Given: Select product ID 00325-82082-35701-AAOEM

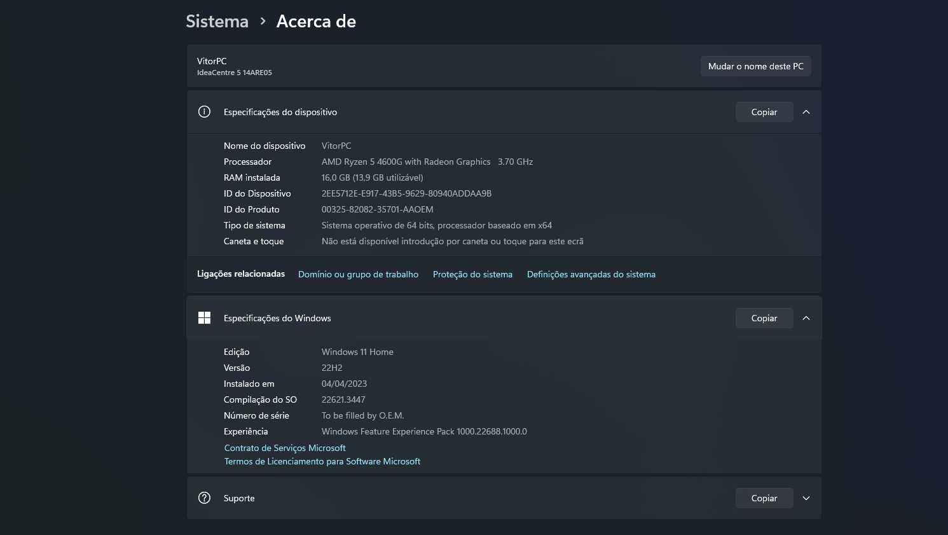Looking at the screenshot, I should (x=378, y=209).
